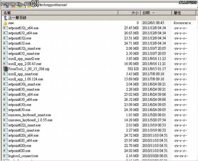Image resolution: width=198 pixels, height=161 pixels.
Task: Go to 上一層目錄 parent directory row
Action: coord(99,18)
